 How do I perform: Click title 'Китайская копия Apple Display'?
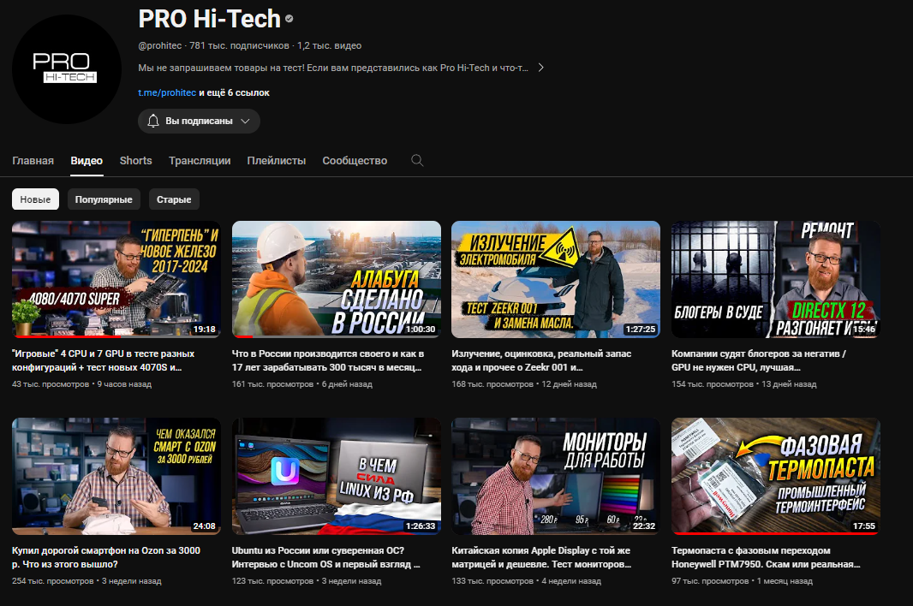[x=541, y=557]
